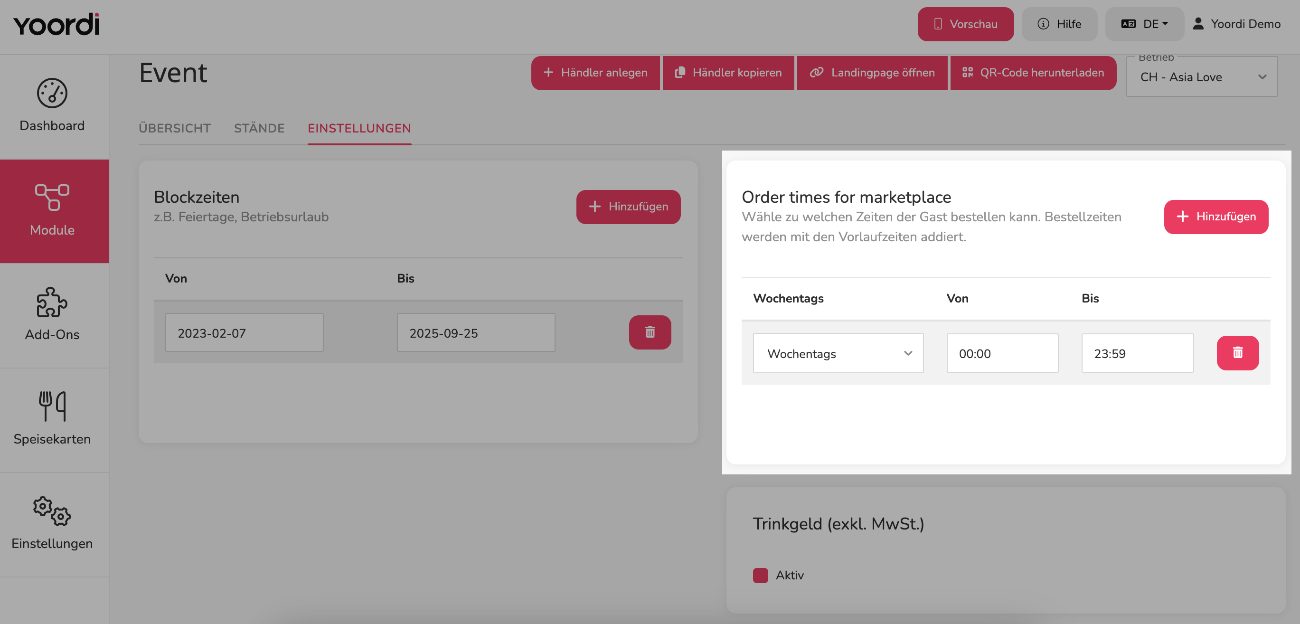1300x624 pixels.
Task: Add a new order time with Hinzufügen
Action: coord(1215,217)
